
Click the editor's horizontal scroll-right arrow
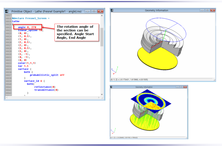coord(99,98)
